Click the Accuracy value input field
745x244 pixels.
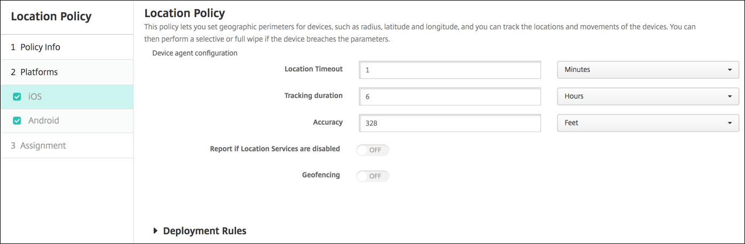click(x=450, y=123)
